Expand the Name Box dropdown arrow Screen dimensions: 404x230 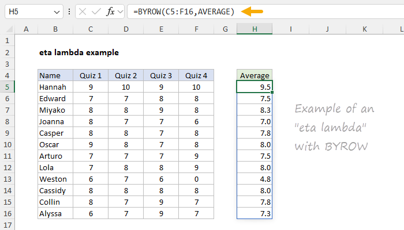[55, 11]
